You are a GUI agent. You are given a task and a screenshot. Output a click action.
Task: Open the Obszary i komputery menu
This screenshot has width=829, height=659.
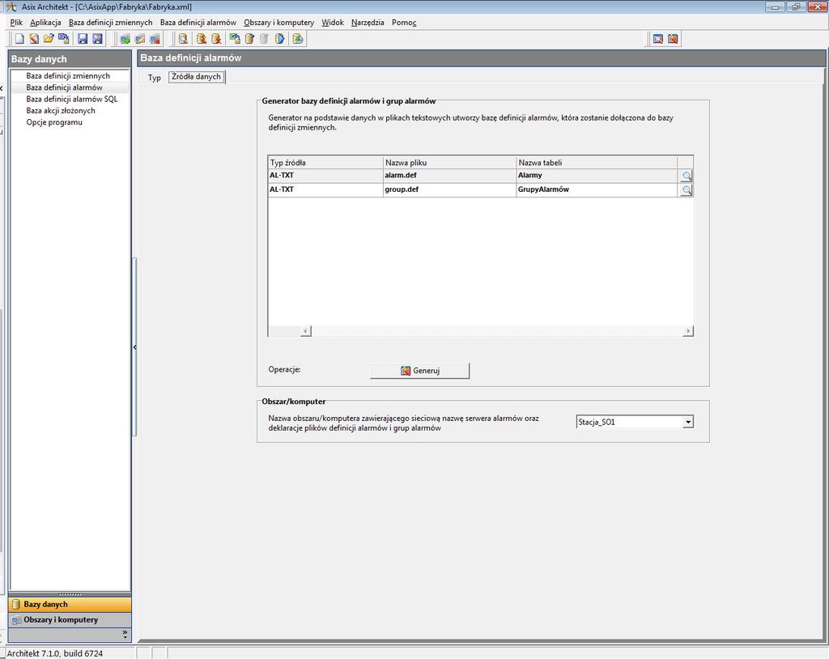coord(278,22)
